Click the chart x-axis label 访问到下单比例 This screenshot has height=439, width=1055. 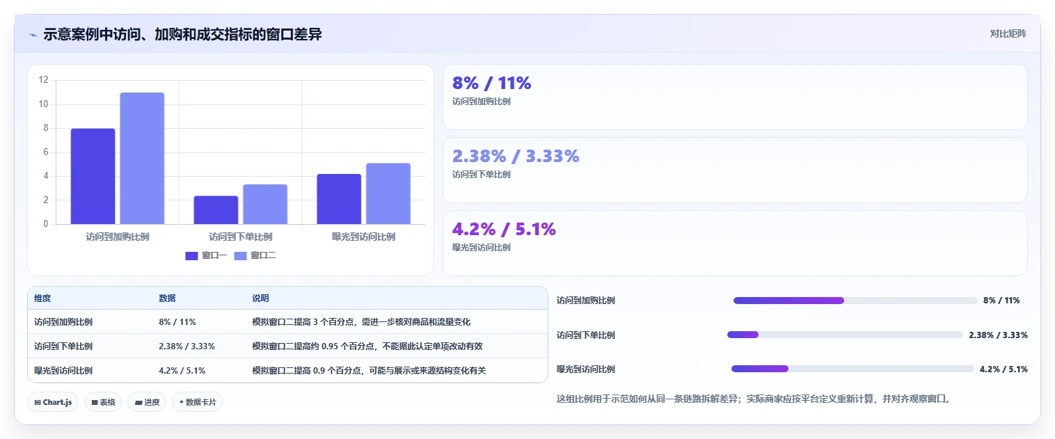click(x=241, y=237)
